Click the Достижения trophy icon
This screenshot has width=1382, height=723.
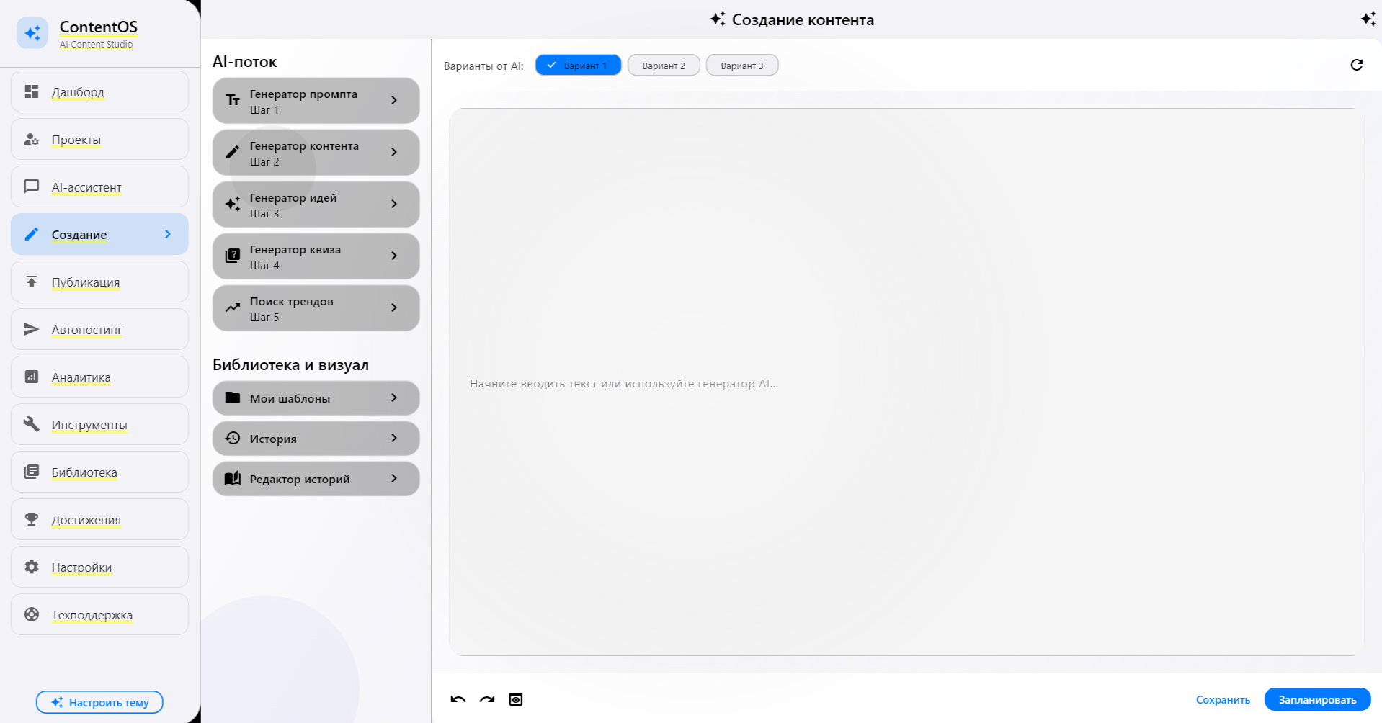(x=32, y=519)
